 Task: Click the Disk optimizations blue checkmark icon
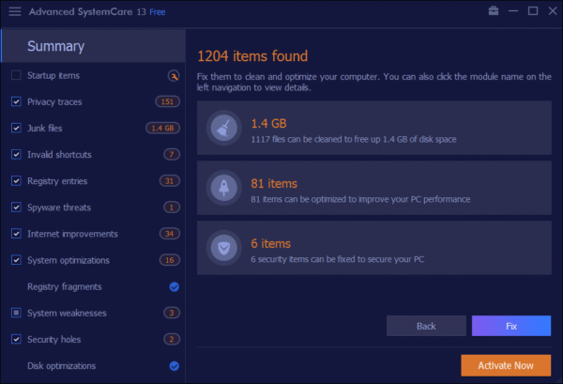click(x=174, y=365)
